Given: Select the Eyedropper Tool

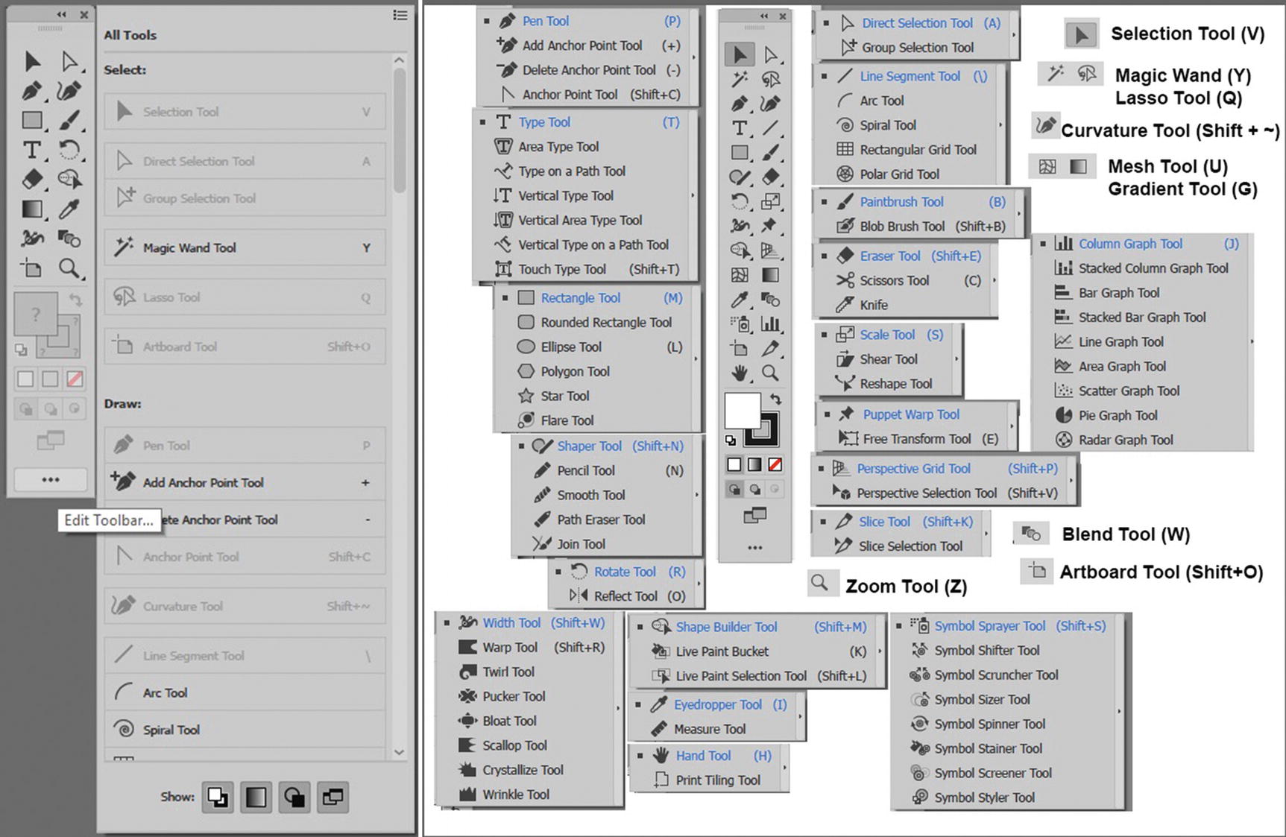Looking at the screenshot, I should [718, 704].
